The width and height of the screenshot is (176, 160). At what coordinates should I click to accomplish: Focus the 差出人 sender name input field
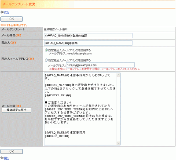[x=88, y=43]
